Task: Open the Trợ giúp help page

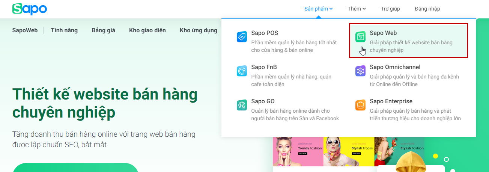Action: click(390, 9)
